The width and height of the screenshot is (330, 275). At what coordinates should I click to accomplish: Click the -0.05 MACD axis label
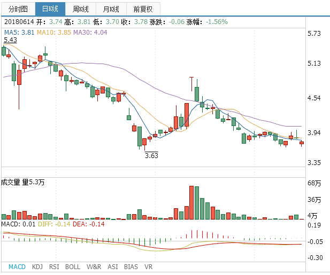pyautogui.click(x=315, y=241)
